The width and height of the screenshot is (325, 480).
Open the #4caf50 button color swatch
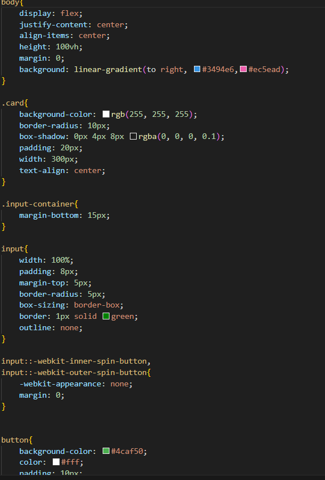tap(106, 451)
